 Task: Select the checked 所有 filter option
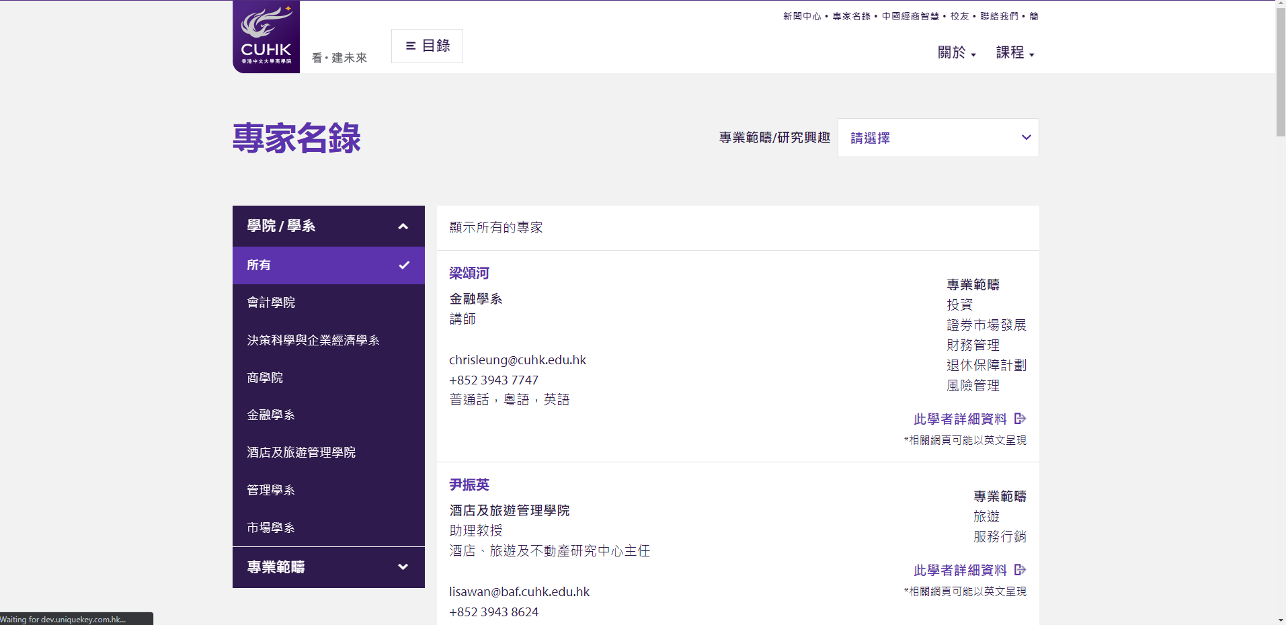point(328,265)
